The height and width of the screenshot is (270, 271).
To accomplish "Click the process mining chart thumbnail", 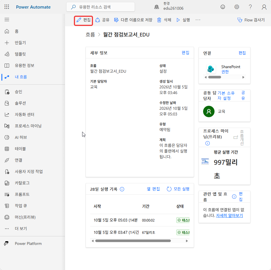I will coord(205,161).
